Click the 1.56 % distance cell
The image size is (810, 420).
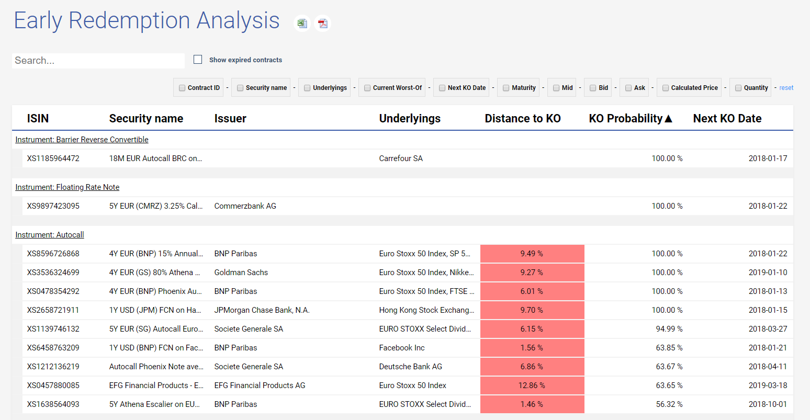(532, 348)
